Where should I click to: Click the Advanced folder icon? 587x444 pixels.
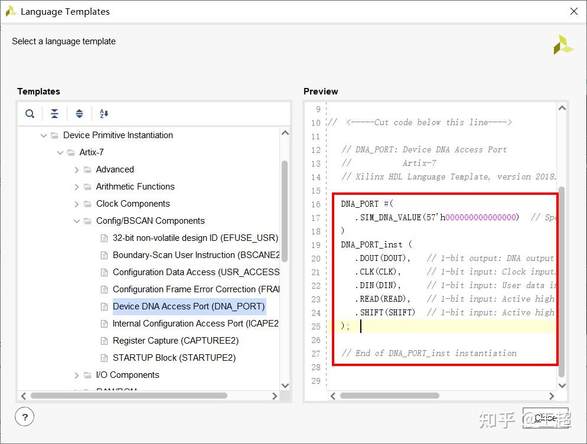click(x=87, y=170)
